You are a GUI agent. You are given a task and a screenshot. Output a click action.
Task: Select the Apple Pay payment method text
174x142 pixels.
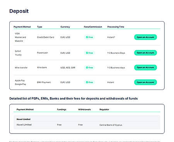(20, 80)
